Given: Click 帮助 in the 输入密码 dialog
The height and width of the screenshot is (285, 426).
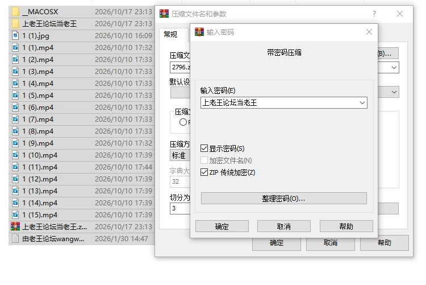Looking at the screenshot, I should 346,226.
